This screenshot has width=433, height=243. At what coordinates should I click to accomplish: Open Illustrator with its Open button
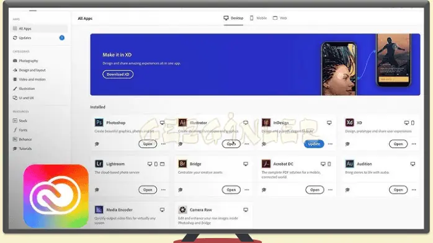tap(231, 144)
